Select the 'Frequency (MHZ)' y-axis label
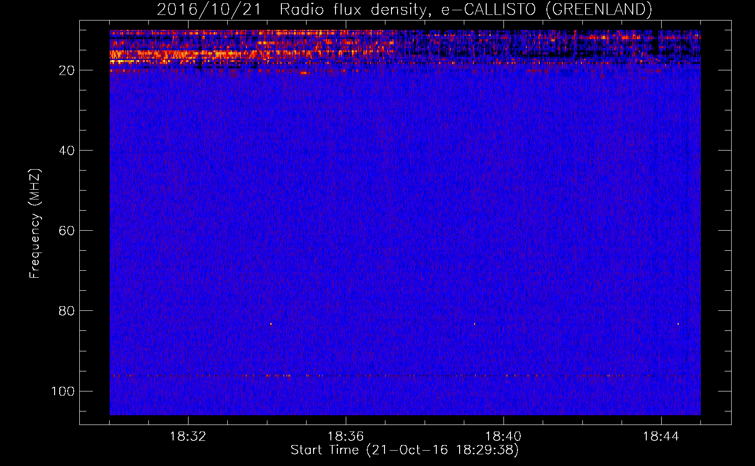The image size is (755, 466). 35,224
